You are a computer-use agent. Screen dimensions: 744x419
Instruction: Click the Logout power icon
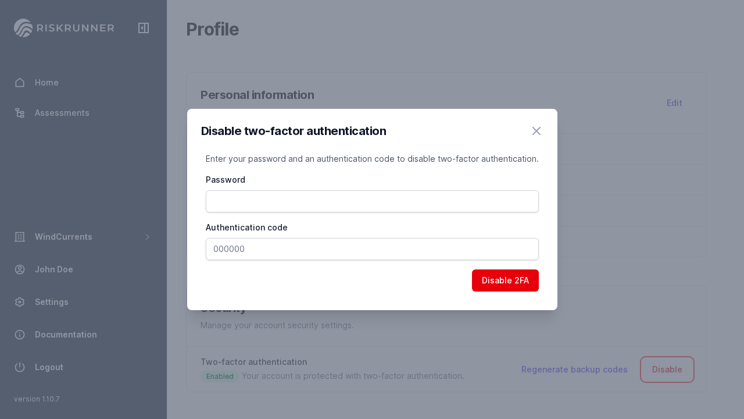(20, 367)
